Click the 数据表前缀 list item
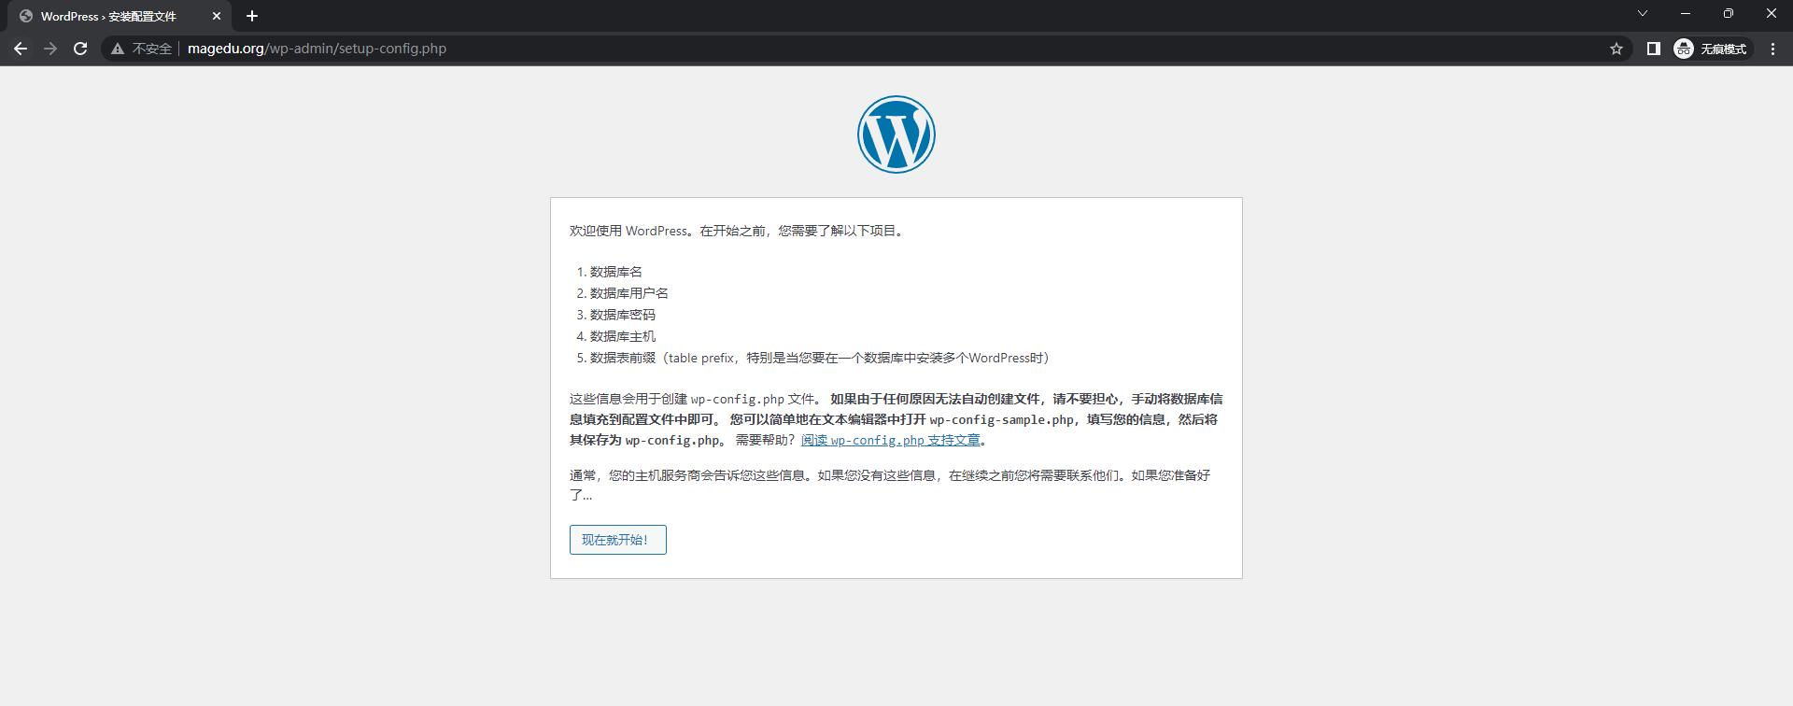The image size is (1793, 706). [819, 358]
